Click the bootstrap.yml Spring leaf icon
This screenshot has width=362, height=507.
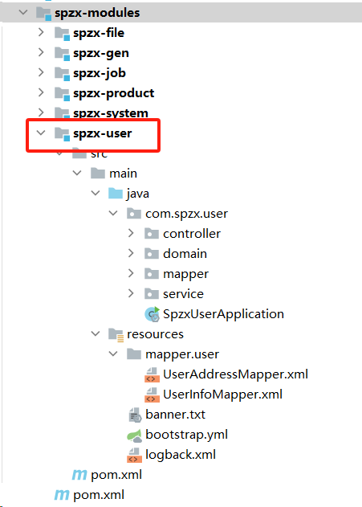point(134,435)
